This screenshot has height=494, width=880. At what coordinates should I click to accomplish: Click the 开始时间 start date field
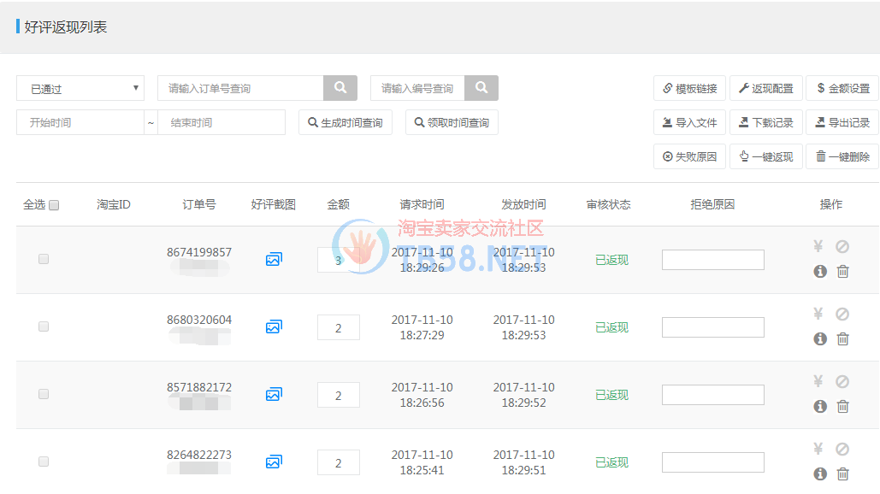[x=80, y=122]
